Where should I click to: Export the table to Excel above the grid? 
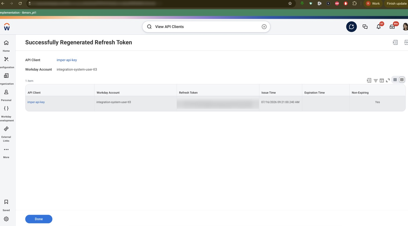click(x=369, y=80)
